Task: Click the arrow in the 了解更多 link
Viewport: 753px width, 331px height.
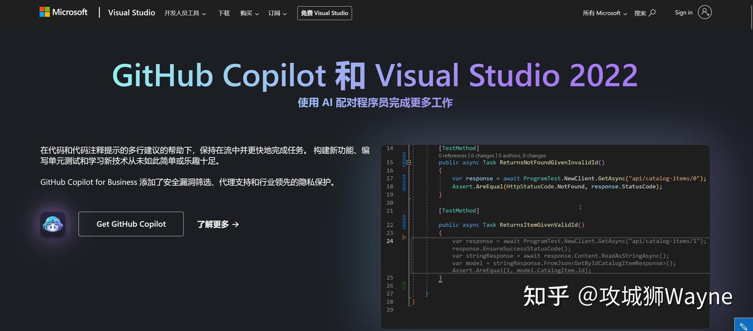Action: pyautogui.click(x=235, y=224)
